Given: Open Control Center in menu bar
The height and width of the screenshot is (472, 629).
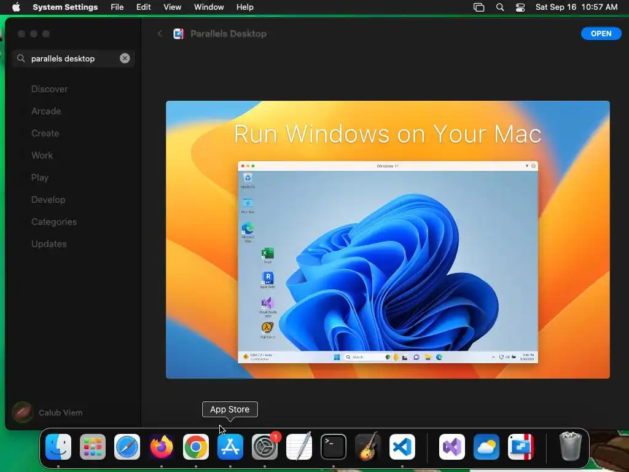Looking at the screenshot, I should click(520, 7).
